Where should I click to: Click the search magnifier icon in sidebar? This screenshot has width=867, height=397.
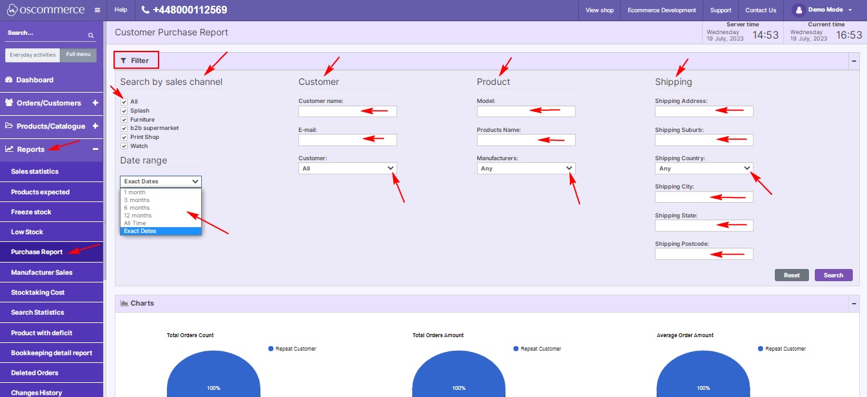(x=91, y=35)
